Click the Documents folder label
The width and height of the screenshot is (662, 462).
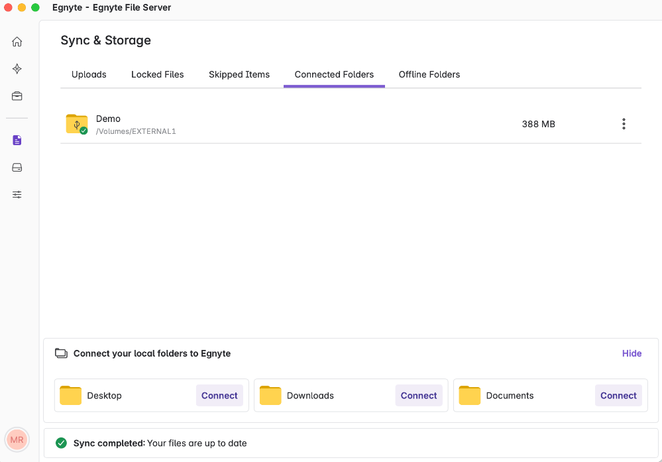[x=510, y=396]
